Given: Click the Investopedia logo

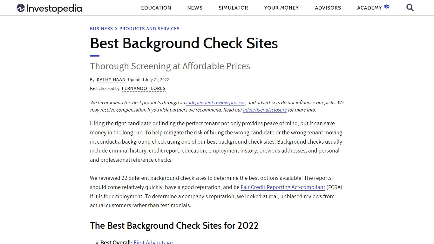Looking at the screenshot, I should click(49, 8).
